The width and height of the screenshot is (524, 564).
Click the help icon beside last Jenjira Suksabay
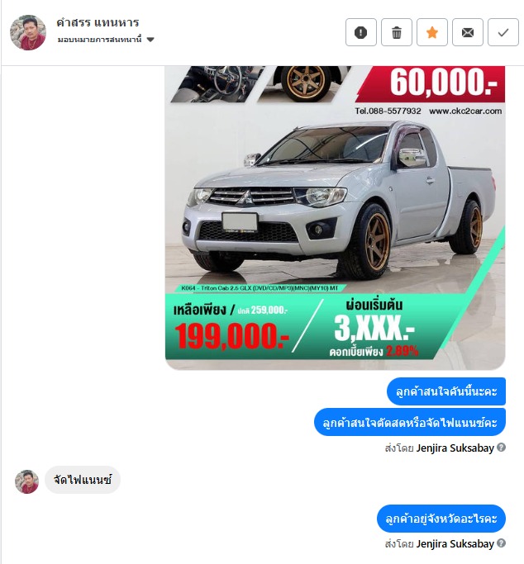coord(502,543)
